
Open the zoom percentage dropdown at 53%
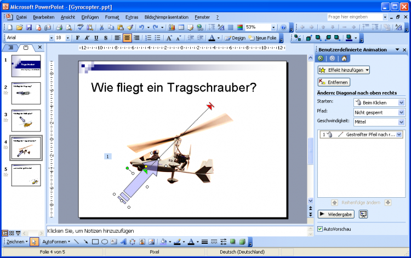click(x=273, y=27)
